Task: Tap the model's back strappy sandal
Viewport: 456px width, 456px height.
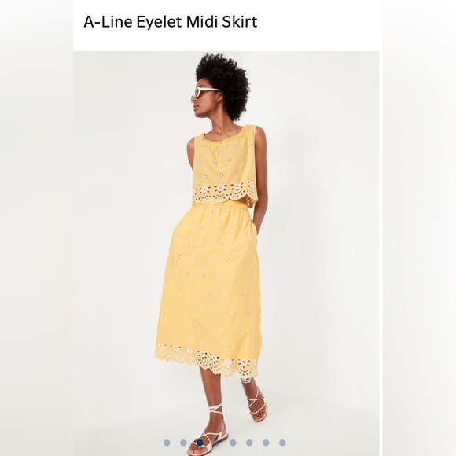Action: pos(256,400)
